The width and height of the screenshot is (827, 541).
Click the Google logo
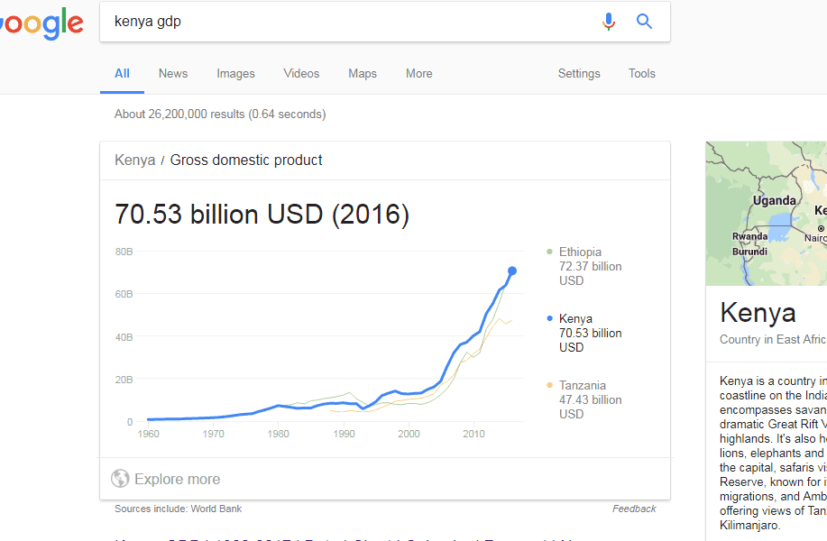point(41,23)
